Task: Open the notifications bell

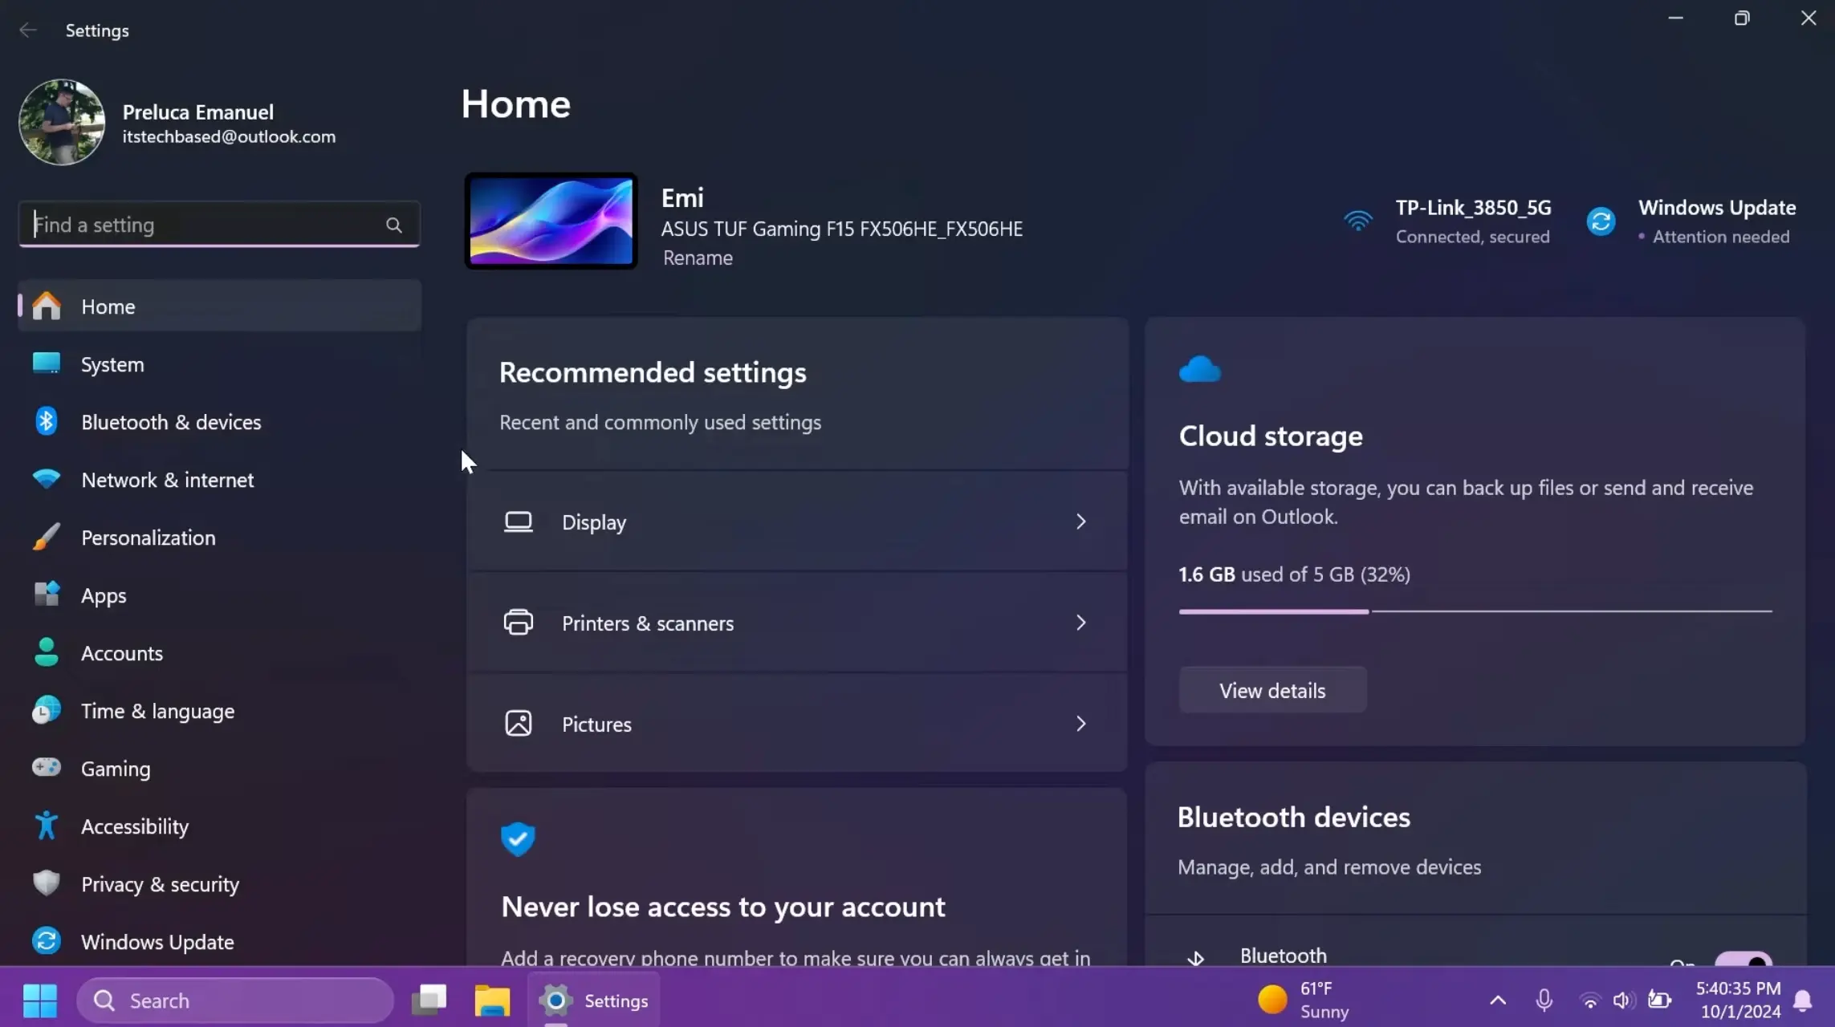Action: point(1802,1001)
